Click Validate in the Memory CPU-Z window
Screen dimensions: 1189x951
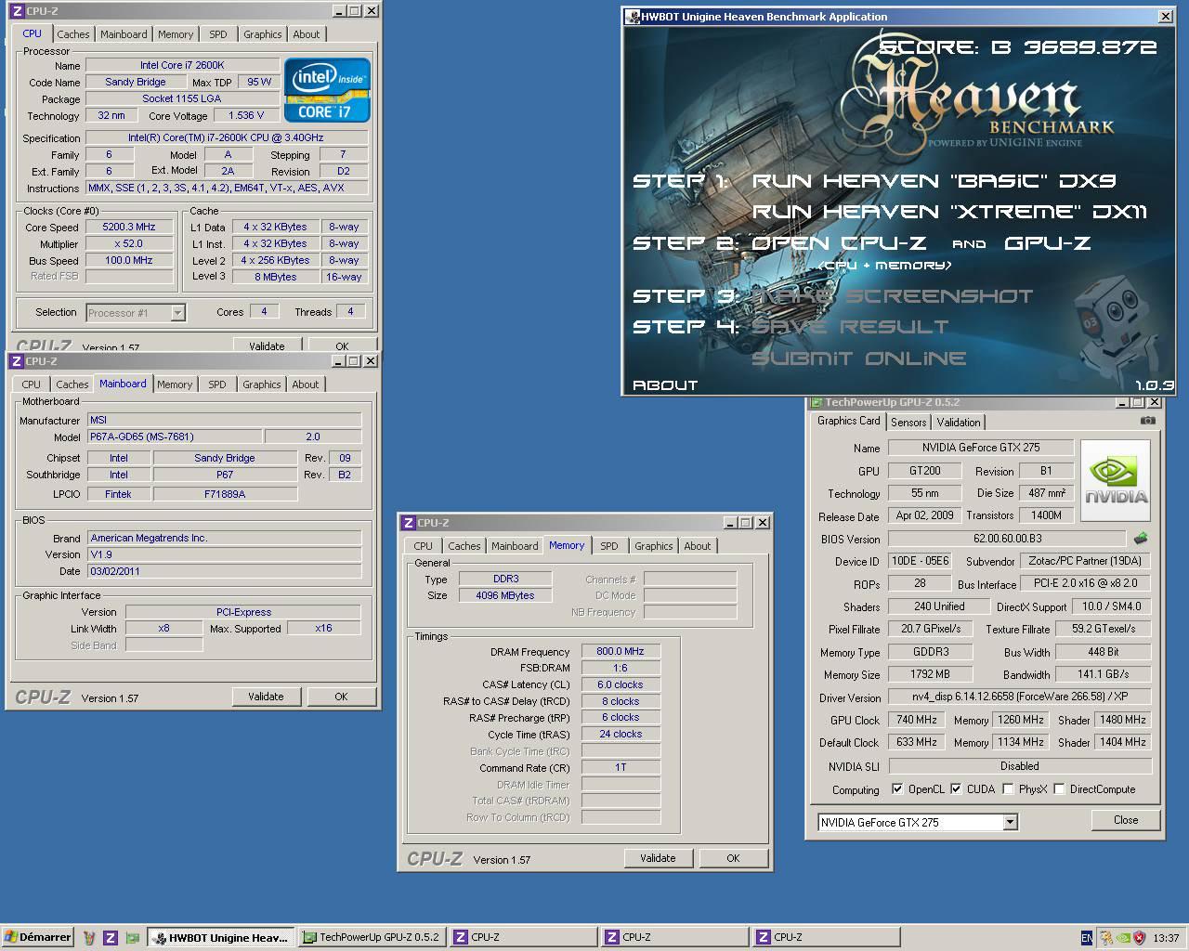(658, 858)
